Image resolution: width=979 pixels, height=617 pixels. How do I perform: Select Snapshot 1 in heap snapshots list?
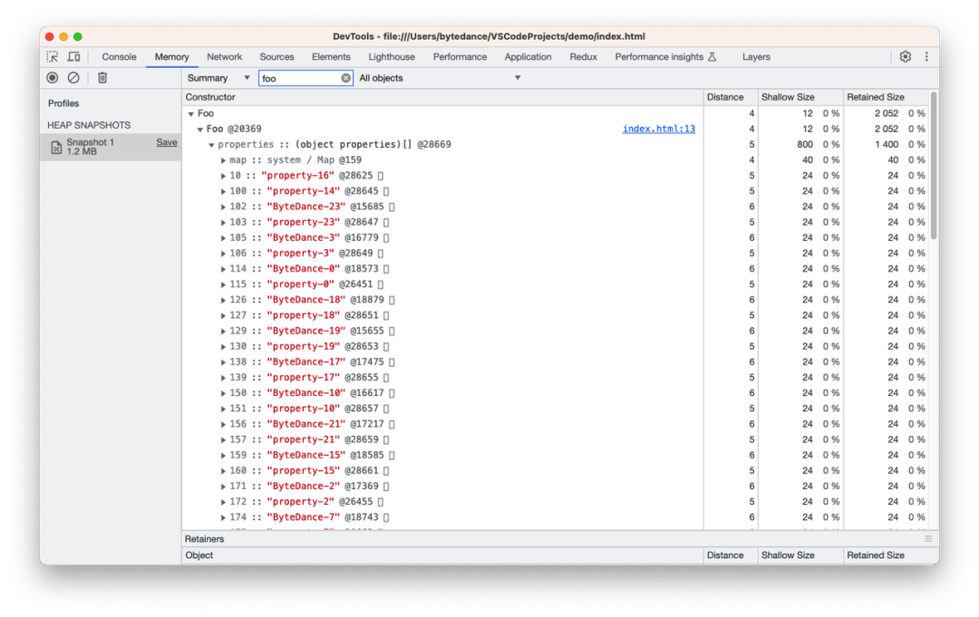(x=111, y=148)
